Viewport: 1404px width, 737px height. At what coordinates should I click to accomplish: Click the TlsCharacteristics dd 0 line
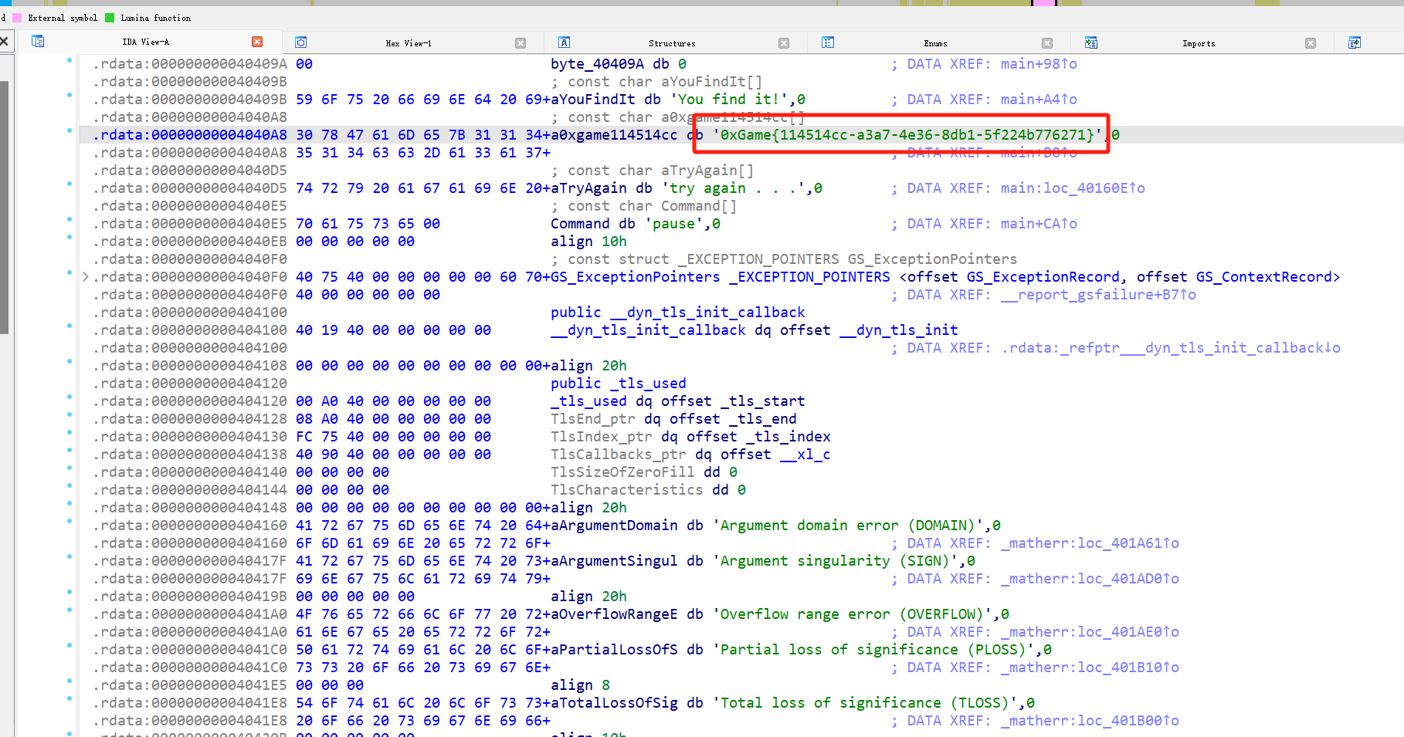point(648,490)
